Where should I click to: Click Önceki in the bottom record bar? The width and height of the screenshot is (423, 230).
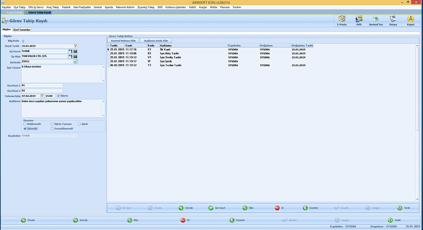[28, 220]
